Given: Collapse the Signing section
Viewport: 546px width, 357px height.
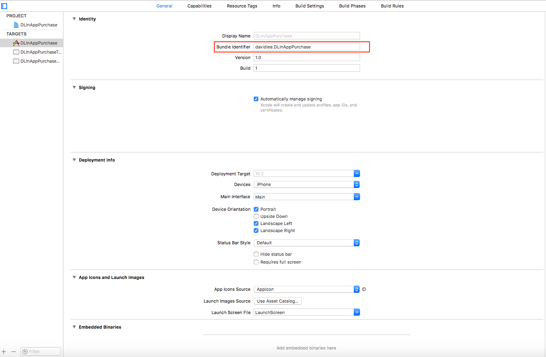Looking at the screenshot, I should [x=74, y=87].
